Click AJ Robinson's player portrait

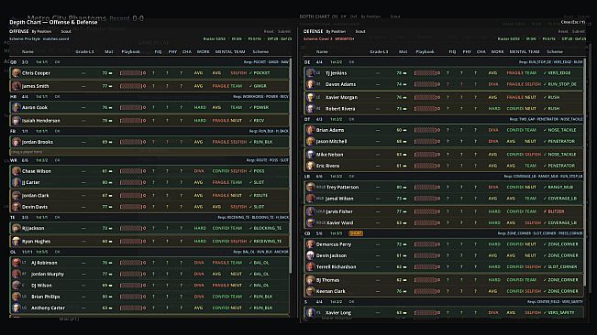(x=16, y=263)
